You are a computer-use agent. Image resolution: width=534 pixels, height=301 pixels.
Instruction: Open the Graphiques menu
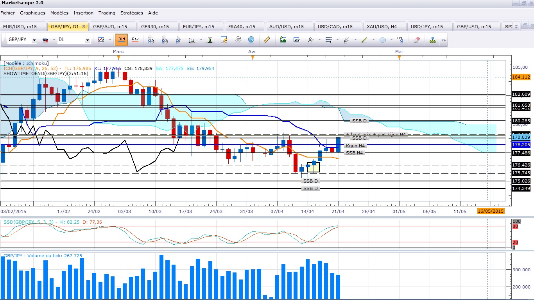33,13
